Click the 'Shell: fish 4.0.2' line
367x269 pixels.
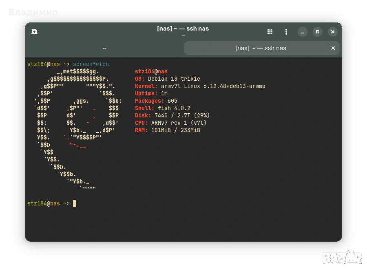click(x=162, y=108)
